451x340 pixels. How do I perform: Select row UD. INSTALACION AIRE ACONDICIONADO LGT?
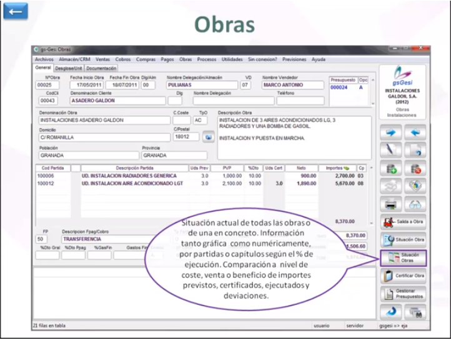pos(201,183)
